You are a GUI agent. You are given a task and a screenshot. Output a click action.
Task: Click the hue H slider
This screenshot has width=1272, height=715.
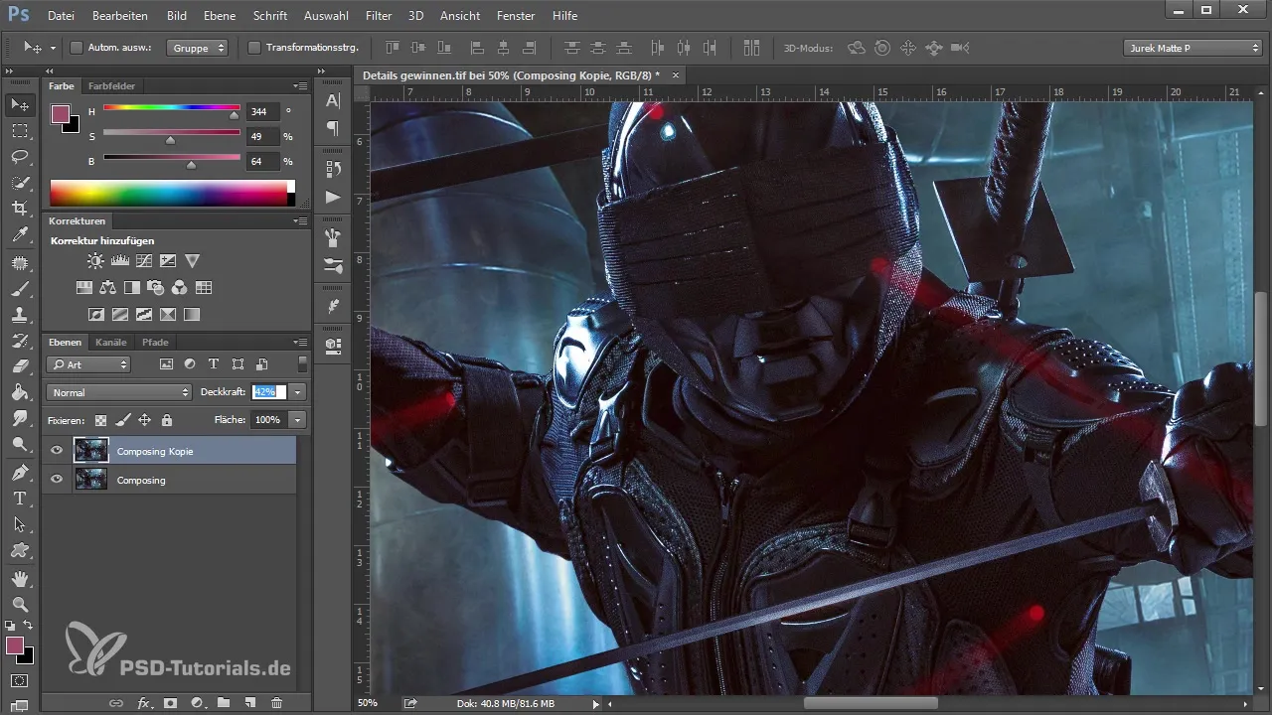click(x=171, y=107)
